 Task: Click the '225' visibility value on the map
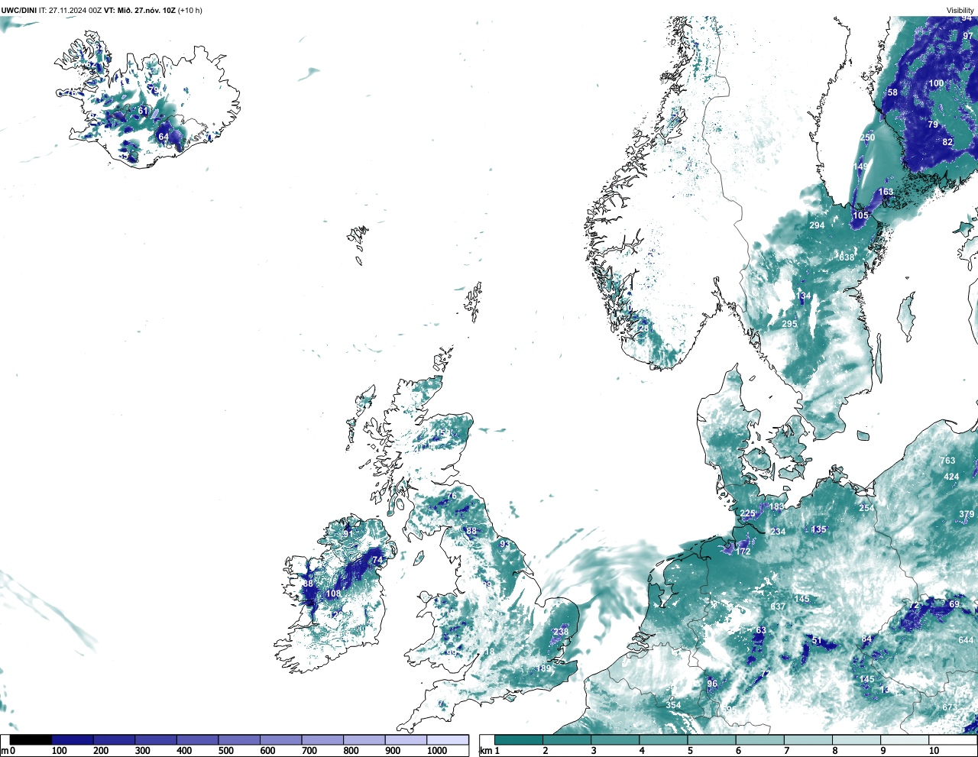747,514
